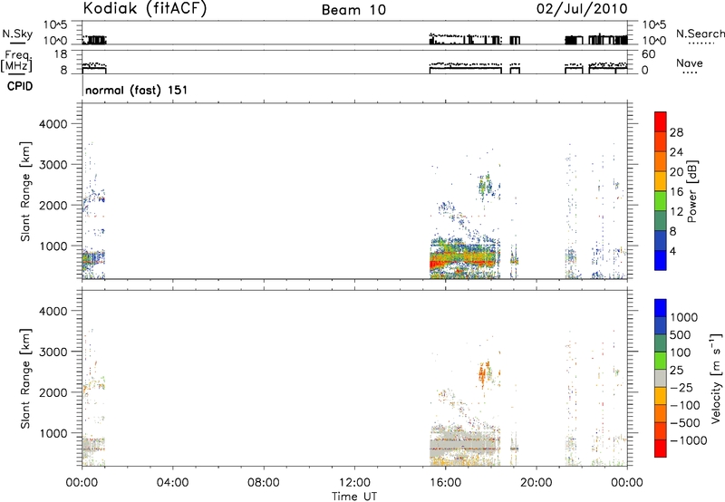Click the '4000' tick on the velocity panel

[53, 311]
